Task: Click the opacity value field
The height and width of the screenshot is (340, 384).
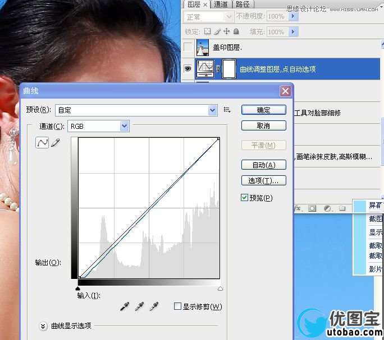Action: point(277,16)
